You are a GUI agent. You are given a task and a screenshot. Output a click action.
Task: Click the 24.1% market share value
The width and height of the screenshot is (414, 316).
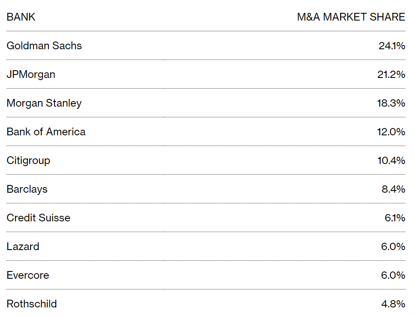(x=392, y=46)
